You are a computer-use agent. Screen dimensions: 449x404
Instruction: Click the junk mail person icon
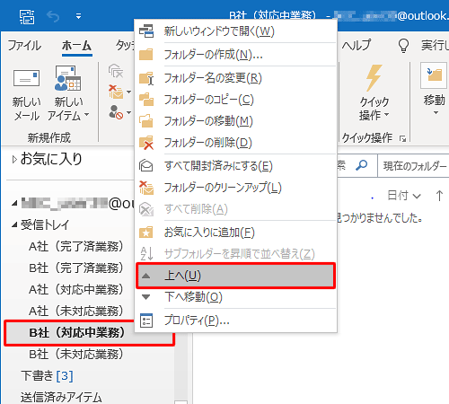(116, 112)
